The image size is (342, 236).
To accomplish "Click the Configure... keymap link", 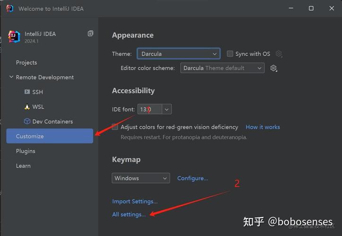I will 192,178.
